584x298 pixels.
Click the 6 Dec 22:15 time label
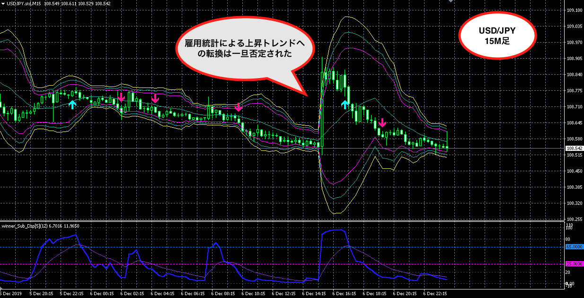435,293
